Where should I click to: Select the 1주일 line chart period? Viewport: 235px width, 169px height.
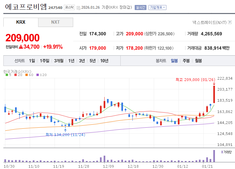[44, 61]
